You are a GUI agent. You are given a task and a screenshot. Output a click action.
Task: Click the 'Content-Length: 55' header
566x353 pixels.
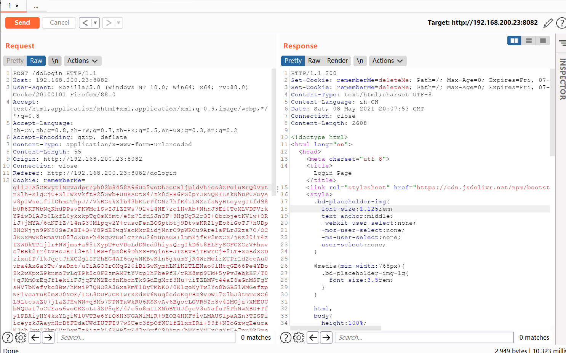coord(47,152)
